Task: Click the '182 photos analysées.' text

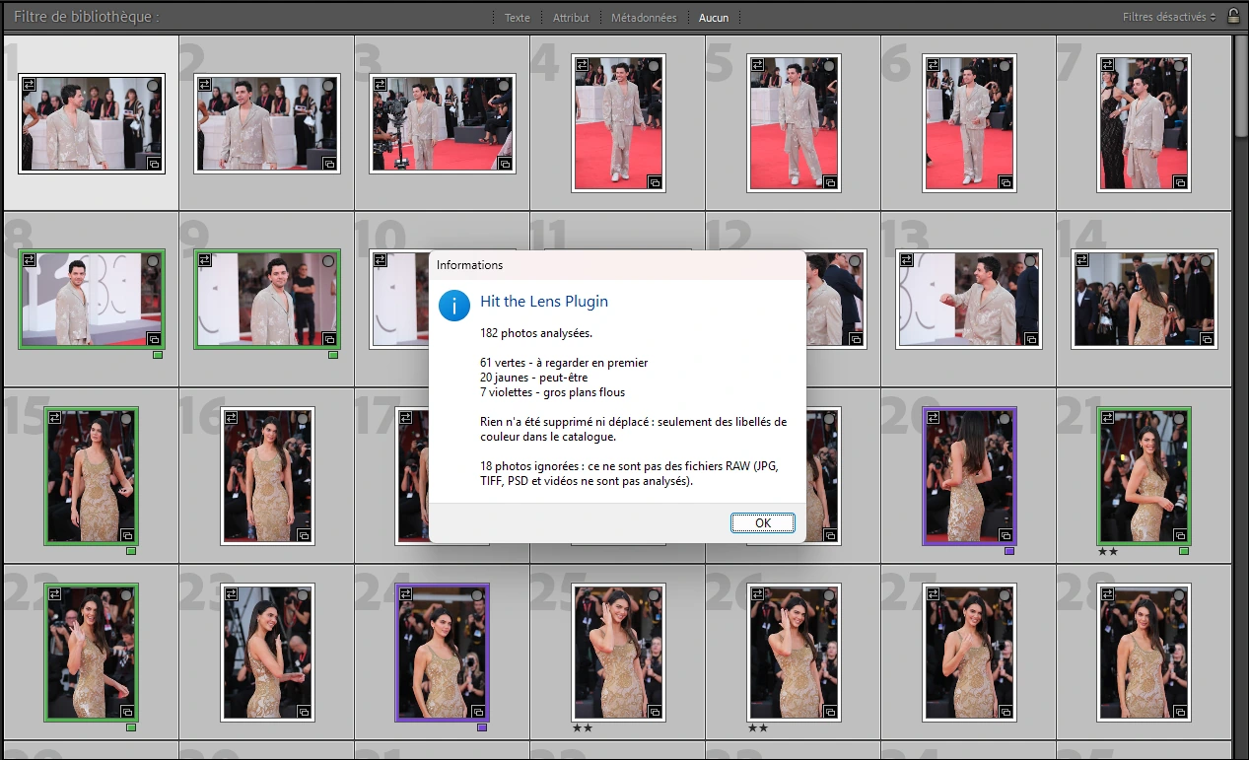Action: (x=536, y=333)
